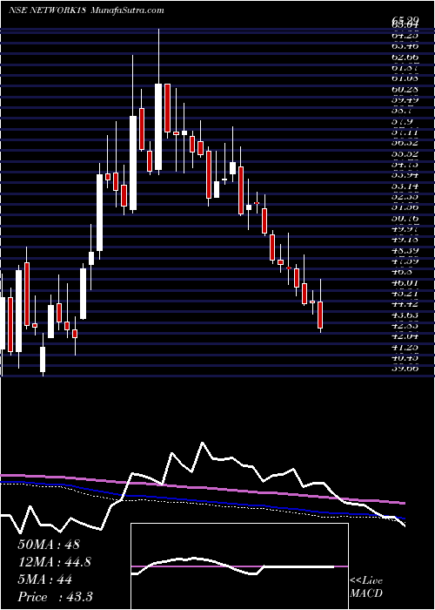Click the <<Live MACD label
This screenshot has height=610, width=435.
(366, 587)
